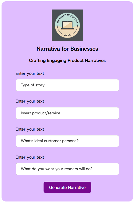Click "Product Narratives" in the subtitle

pyautogui.click(x=87, y=60)
